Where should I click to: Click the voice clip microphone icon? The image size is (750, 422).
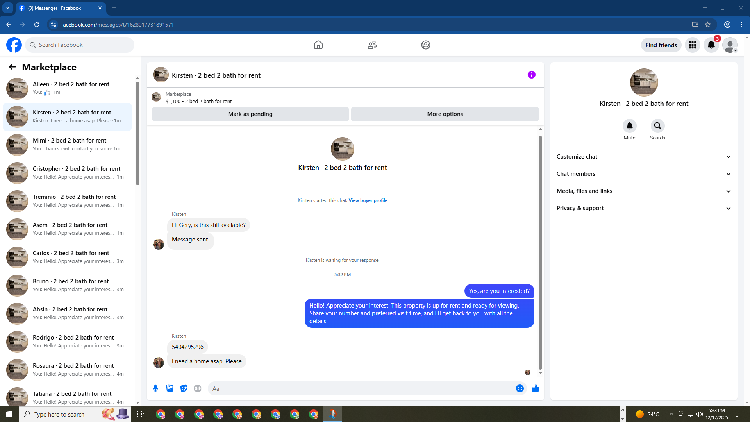155,388
